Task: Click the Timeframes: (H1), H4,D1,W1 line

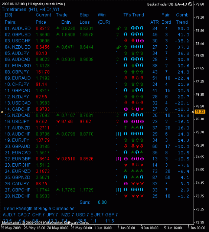Action: [30, 10]
